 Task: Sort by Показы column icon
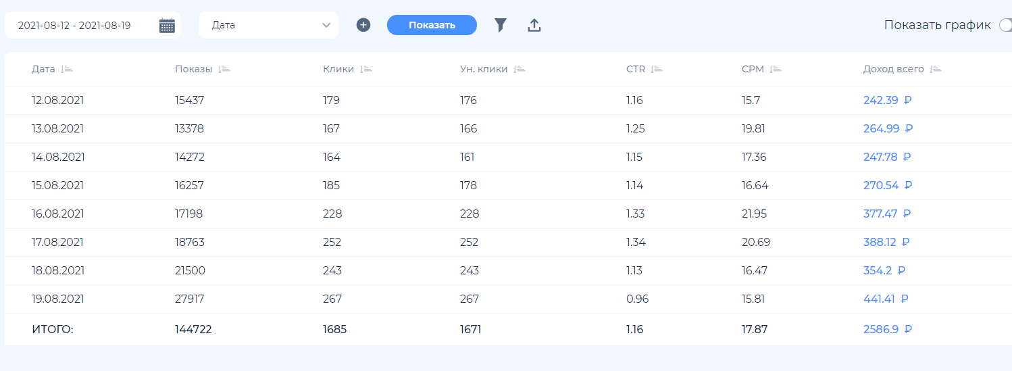[224, 69]
